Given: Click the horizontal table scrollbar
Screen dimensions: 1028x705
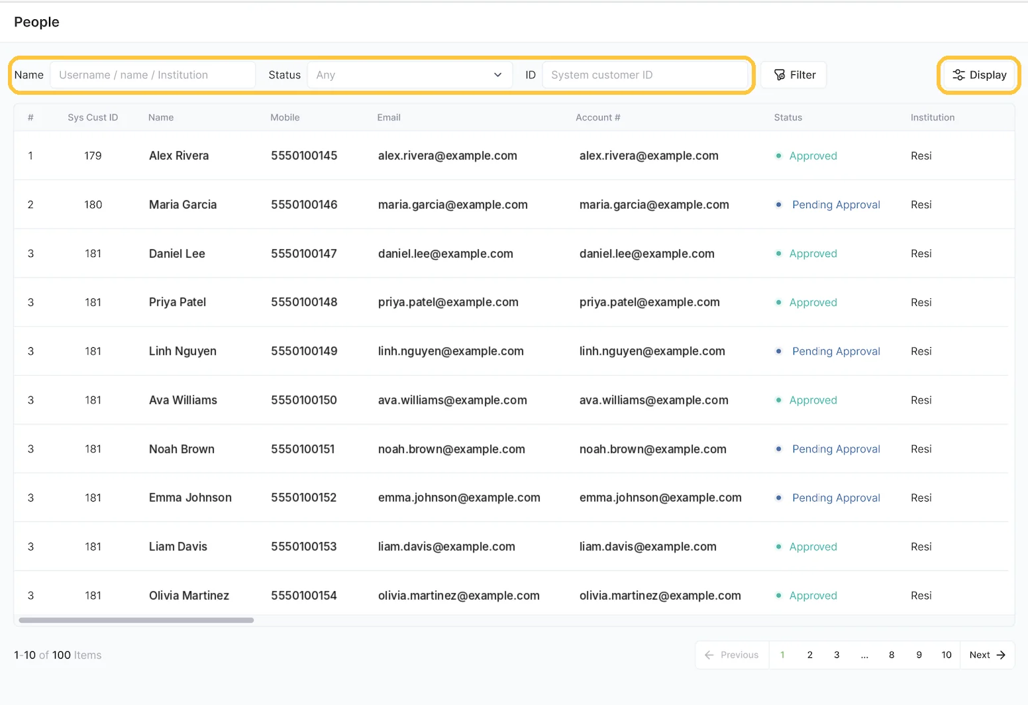Looking at the screenshot, I should (x=136, y=620).
